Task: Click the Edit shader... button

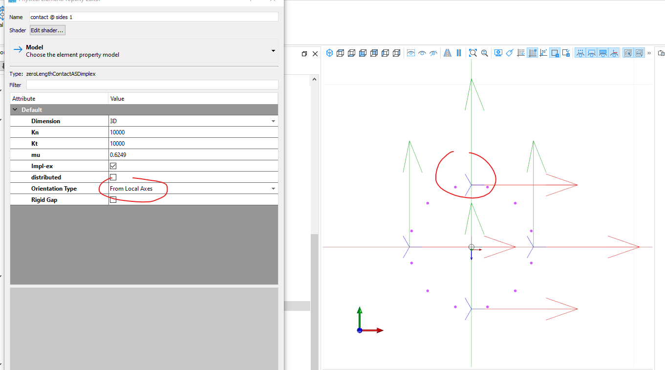Action: coord(47,30)
